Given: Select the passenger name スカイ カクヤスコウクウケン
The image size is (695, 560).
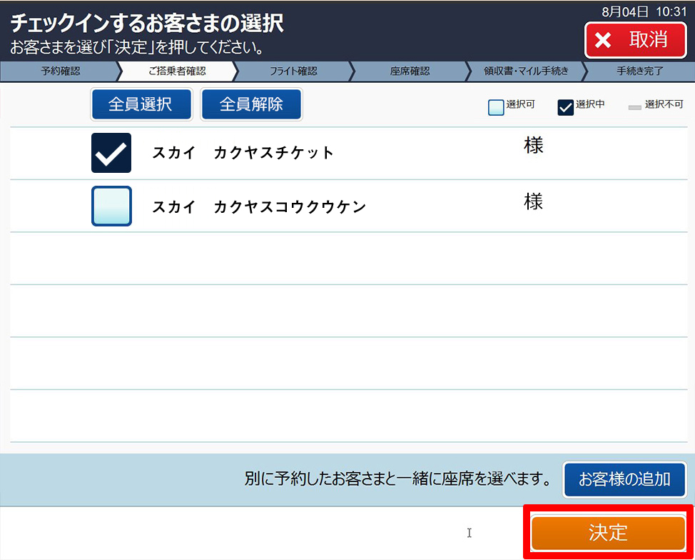Looking at the screenshot, I should tap(258, 207).
